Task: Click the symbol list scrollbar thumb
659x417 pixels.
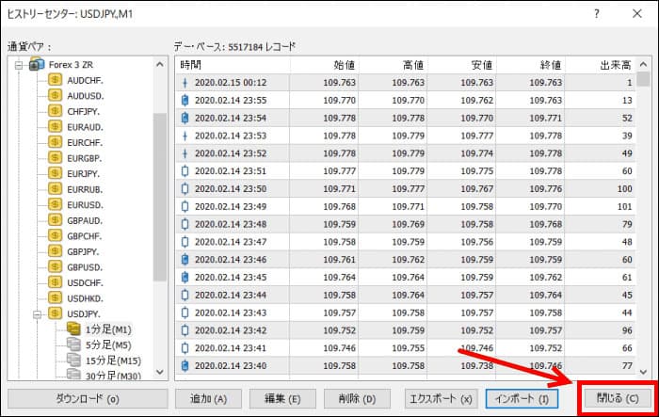Action: pos(160,197)
